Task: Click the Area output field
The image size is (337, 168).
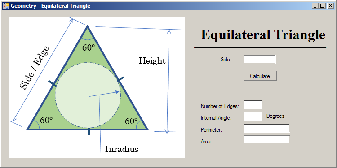Action: 267,140
